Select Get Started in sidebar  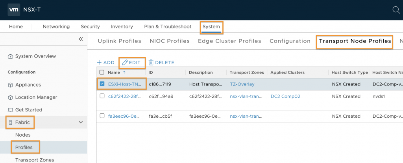pyautogui.click(x=29, y=110)
